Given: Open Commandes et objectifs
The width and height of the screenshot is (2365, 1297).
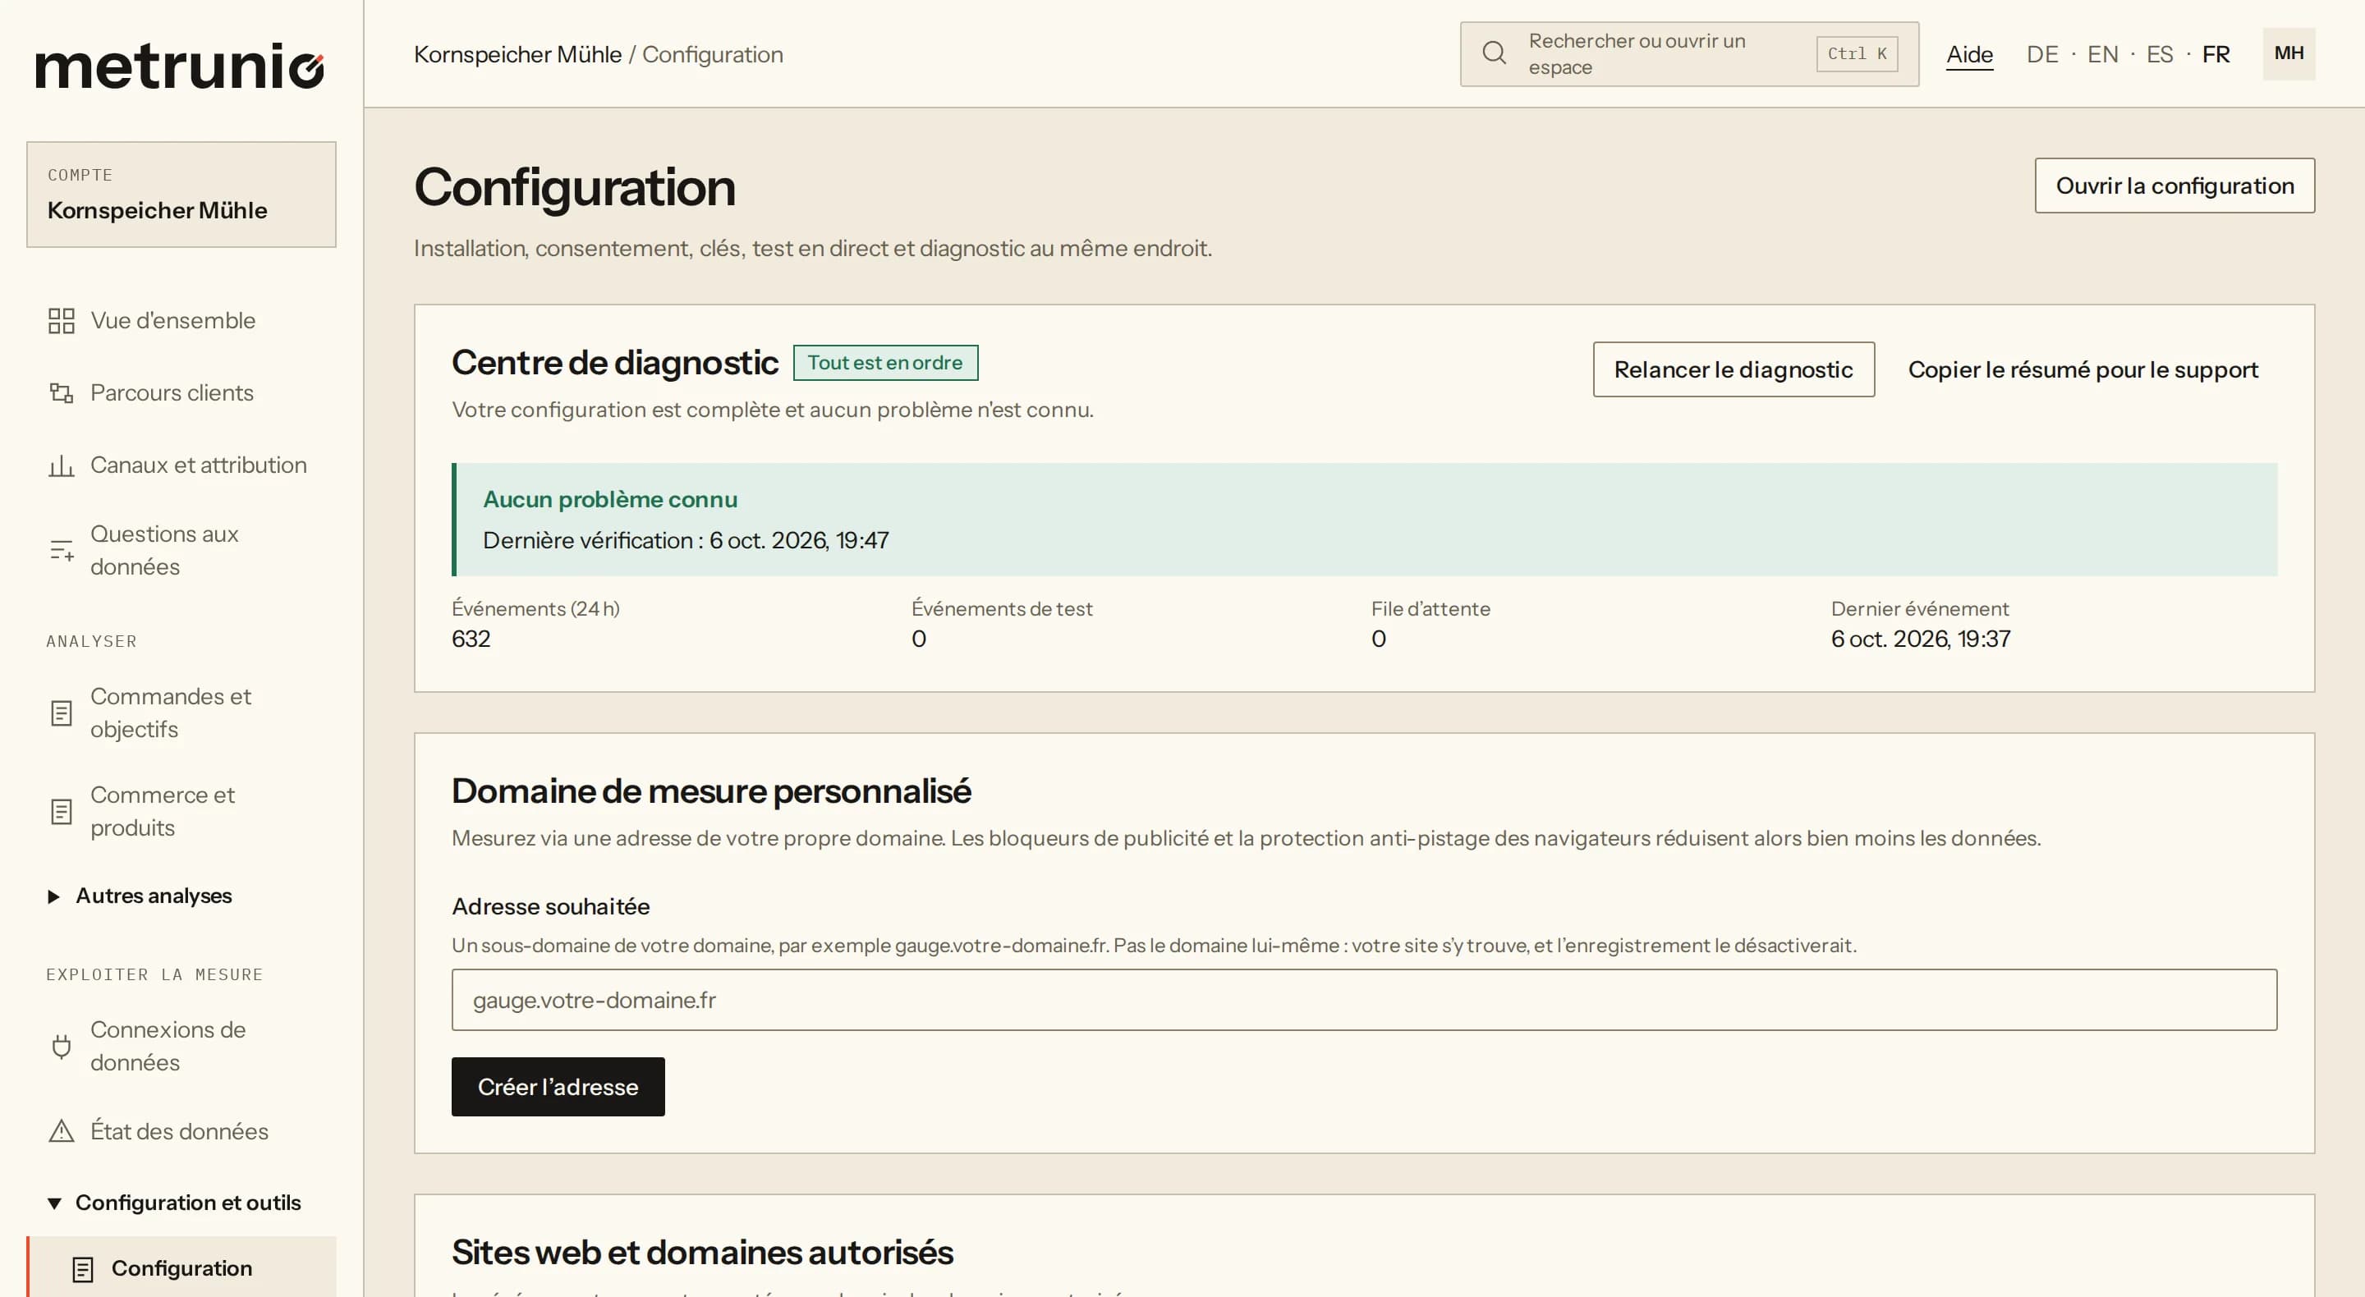Looking at the screenshot, I should tap(181, 713).
